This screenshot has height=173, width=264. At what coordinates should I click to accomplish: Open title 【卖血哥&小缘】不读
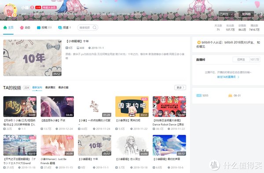pyautogui.click(x=53, y=120)
